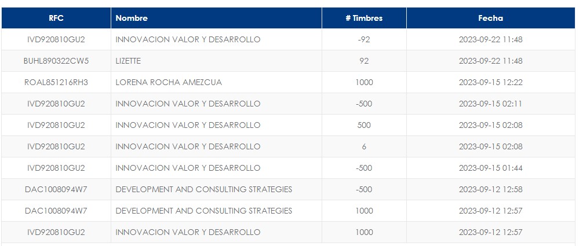583x246 pixels.
Task: Click the date 2023-09-15 12:22
Action: click(x=490, y=82)
